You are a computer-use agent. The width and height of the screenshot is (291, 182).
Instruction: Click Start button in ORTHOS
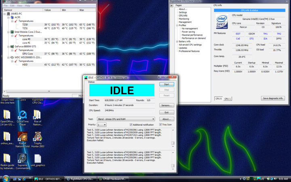[x=167, y=84]
